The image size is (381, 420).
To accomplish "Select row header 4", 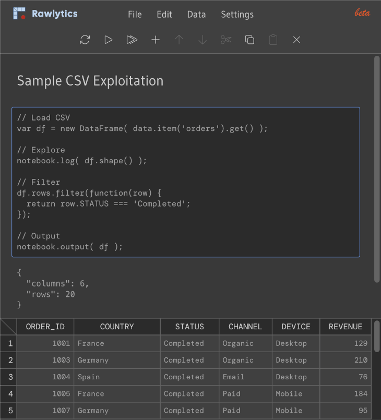I will (8, 394).
